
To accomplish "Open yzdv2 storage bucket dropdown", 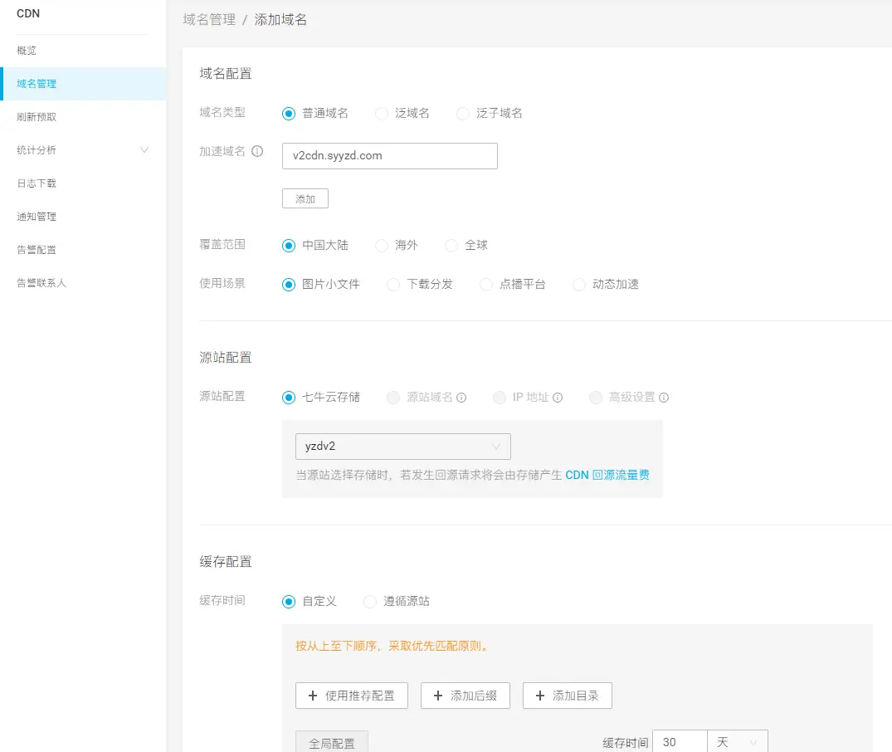I will click(403, 447).
